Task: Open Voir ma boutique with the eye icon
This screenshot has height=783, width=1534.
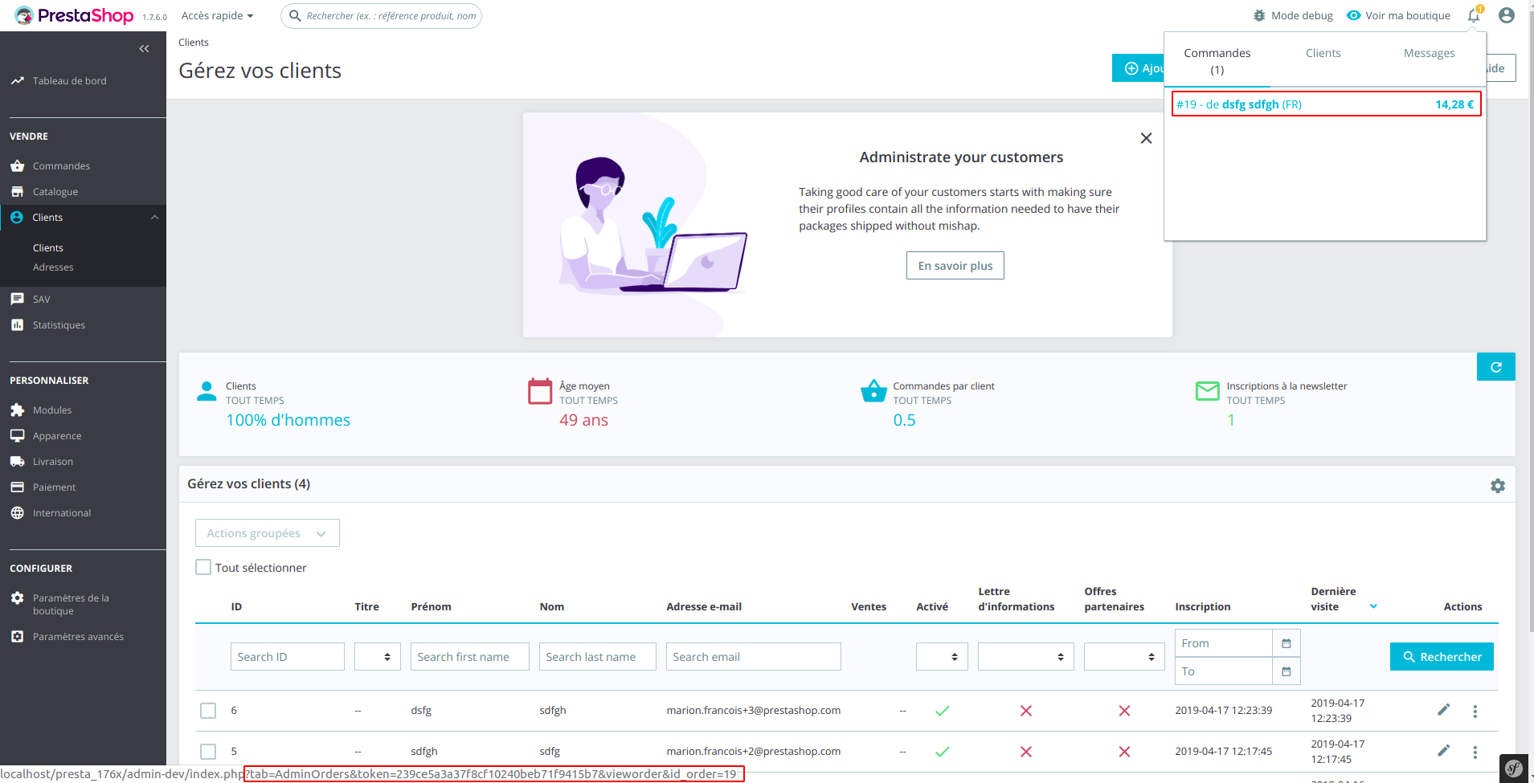Action: point(1354,14)
